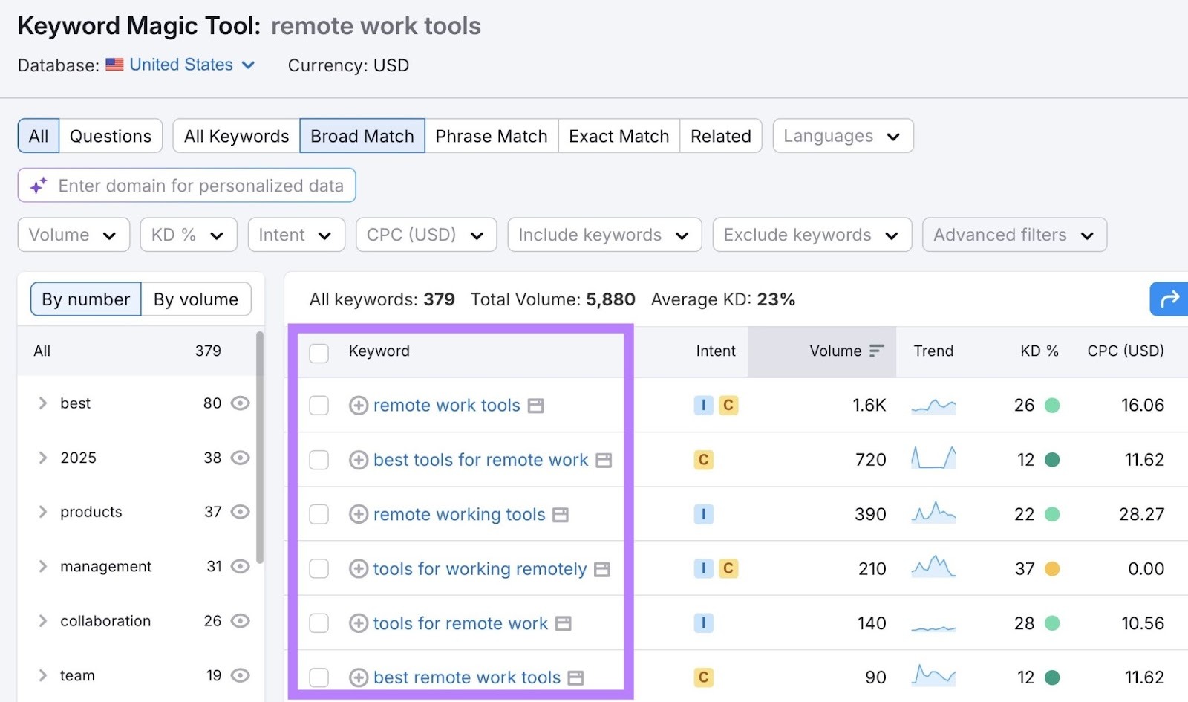This screenshot has height=702, width=1188.
Task: Open the Languages dropdown
Action: [842, 135]
